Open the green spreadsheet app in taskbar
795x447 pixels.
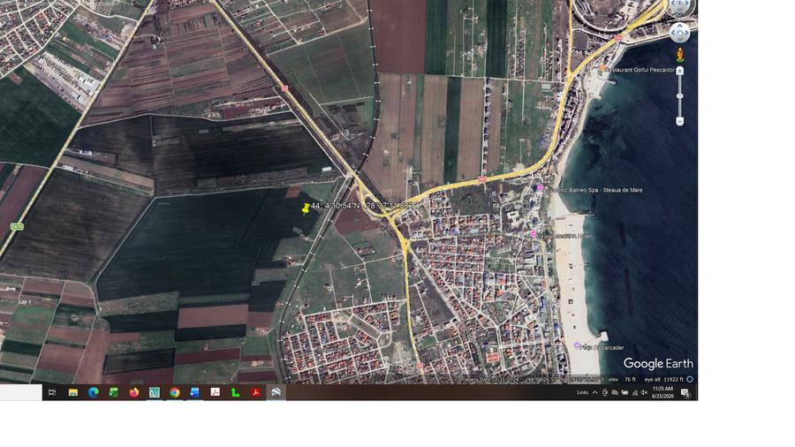coord(114,392)
